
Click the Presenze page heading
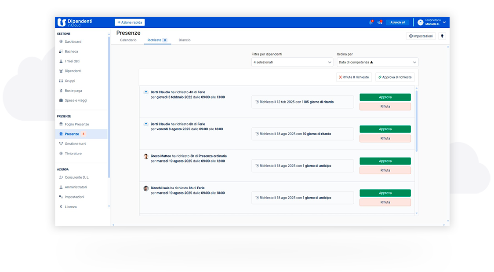click(x=128, y=33)
